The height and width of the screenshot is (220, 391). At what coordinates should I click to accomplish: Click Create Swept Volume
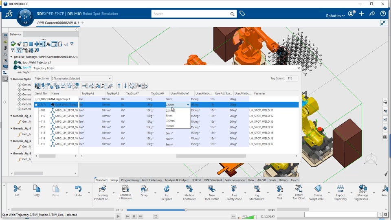[x=318, y=193]
